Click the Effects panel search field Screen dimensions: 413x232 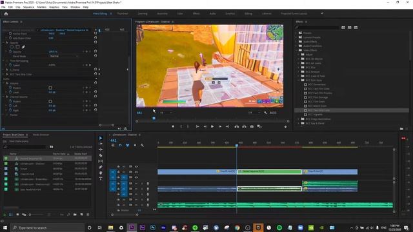pyautogui.click(x=317, y=27)
